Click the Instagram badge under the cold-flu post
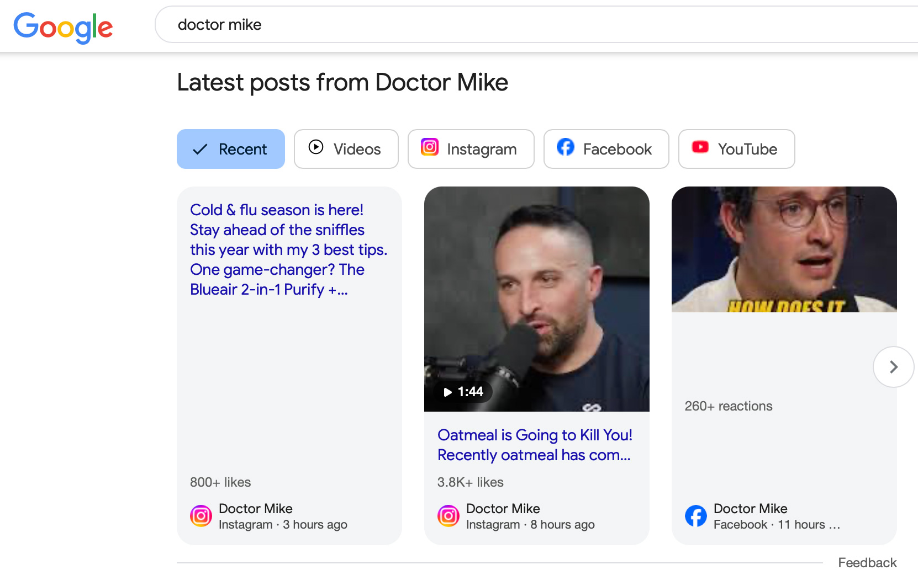 pos(201,516)
